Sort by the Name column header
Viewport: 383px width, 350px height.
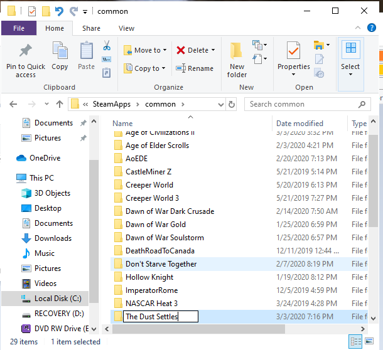click(x=122, y=124)
